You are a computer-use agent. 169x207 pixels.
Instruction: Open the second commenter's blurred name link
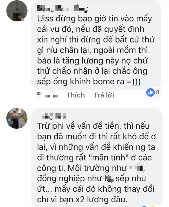(54, 116)
